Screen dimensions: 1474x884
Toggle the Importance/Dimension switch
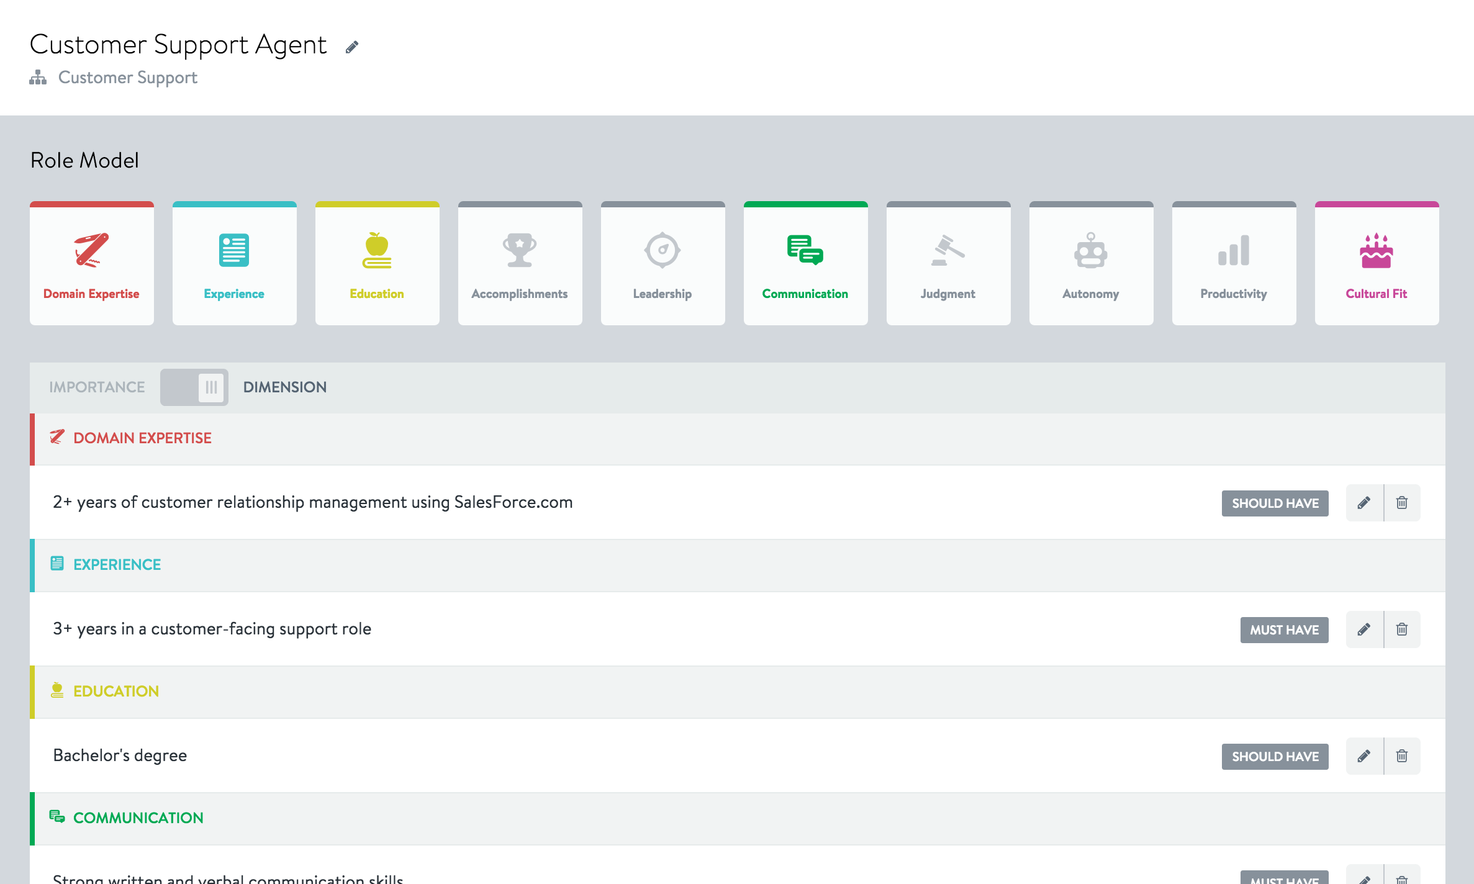coord(194,387)
